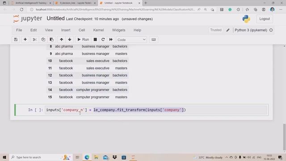
Task: Open the Kernel menu
Action: 98,30
